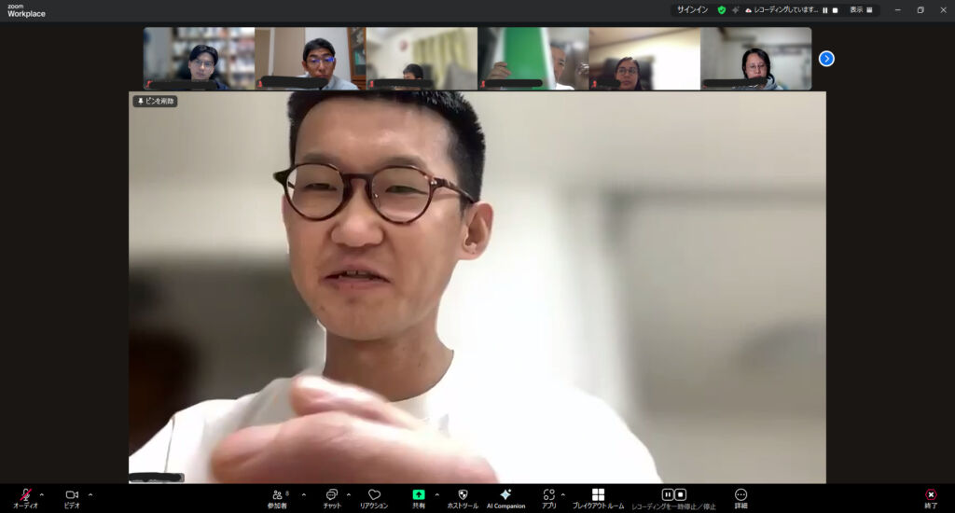Open the リアクション reactions heart icon

374,495
